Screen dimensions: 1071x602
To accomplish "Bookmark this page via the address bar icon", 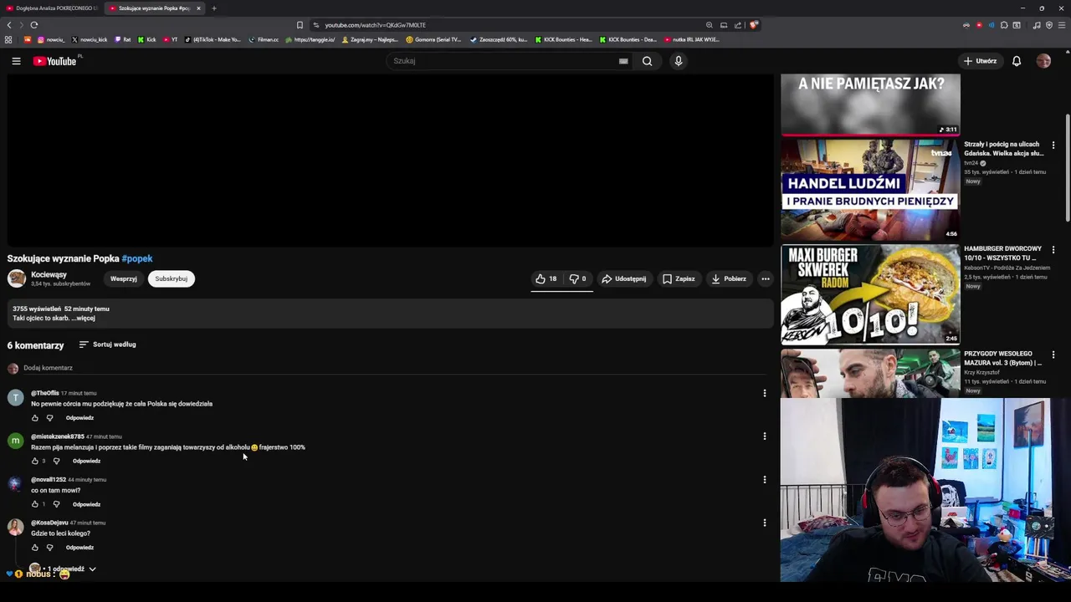I will click(x=300, y=25).
